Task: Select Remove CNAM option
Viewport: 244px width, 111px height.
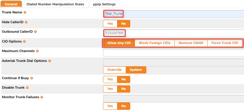Action: pos(191,43)
